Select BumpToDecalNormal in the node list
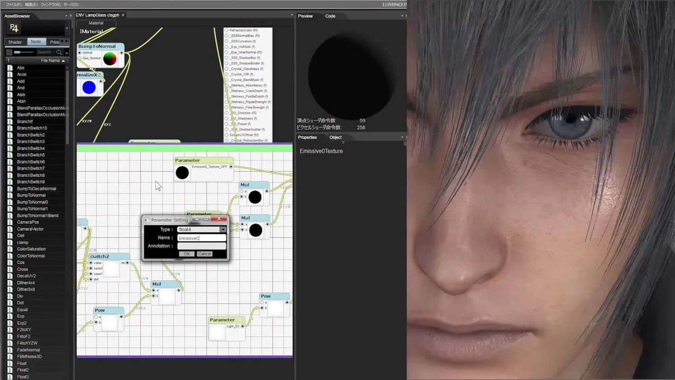 (x=36, y=188)
